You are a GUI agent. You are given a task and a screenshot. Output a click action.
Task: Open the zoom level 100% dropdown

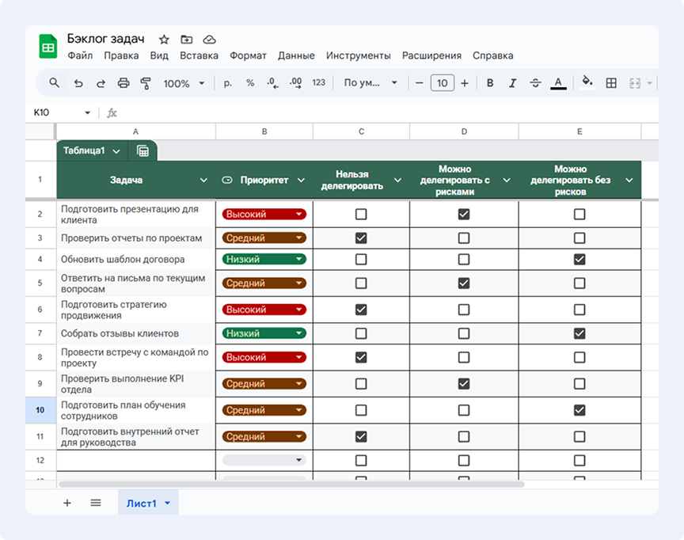click(184, 83)
